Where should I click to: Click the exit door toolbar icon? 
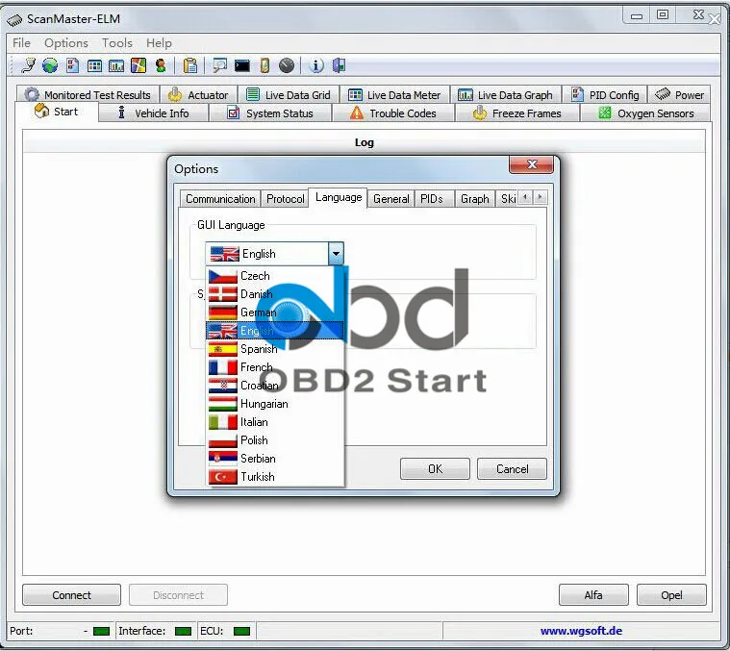(x=339, y=65)
